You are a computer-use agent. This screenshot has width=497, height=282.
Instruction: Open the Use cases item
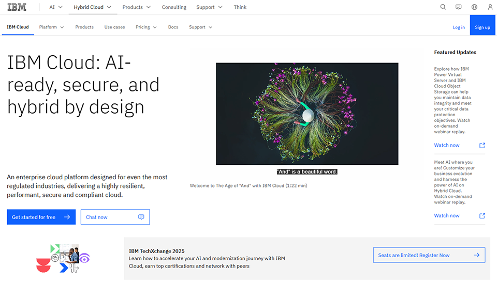[114, 27]
